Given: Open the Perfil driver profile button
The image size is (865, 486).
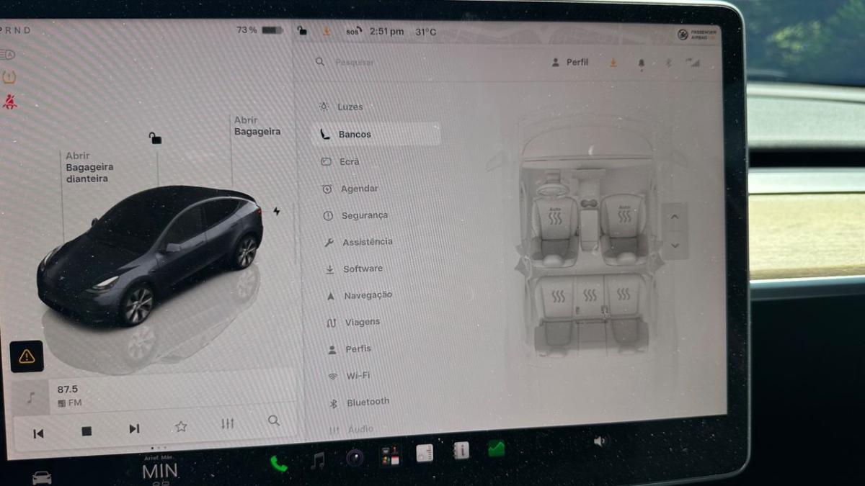Looking at the screenshot, I should coord(570,63).
